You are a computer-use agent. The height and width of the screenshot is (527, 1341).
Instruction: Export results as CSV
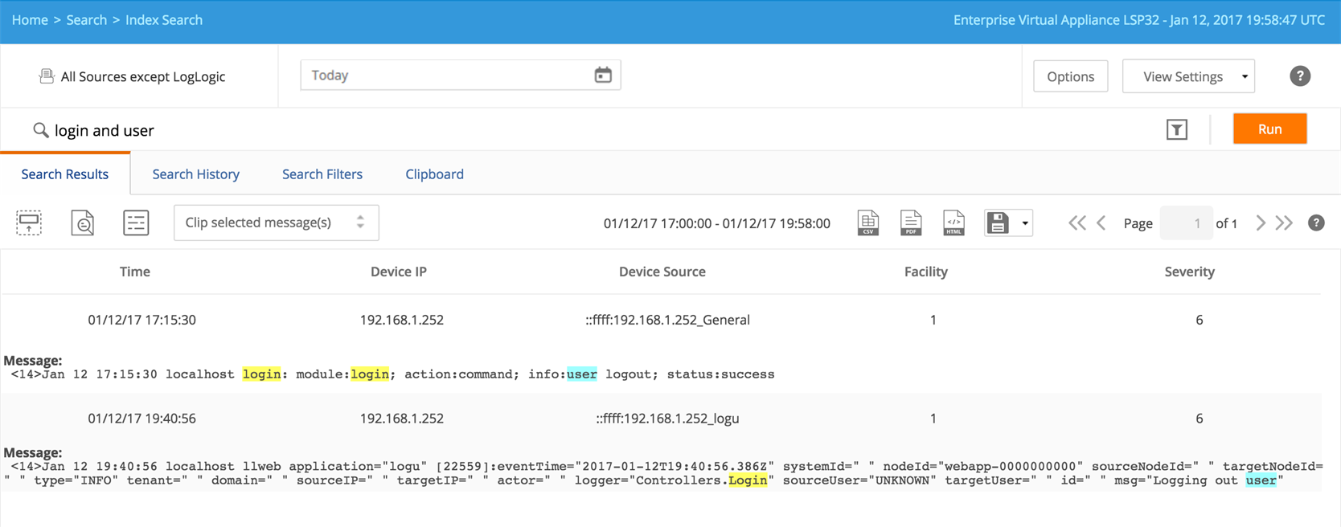click(868, 223)
